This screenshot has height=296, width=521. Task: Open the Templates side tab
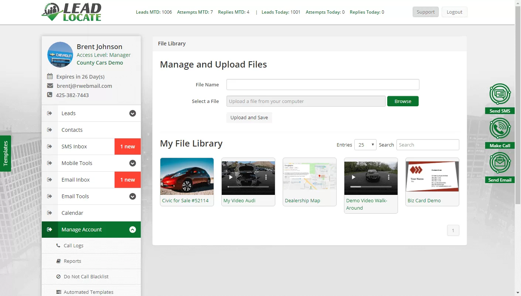click(x=6, y=154)
